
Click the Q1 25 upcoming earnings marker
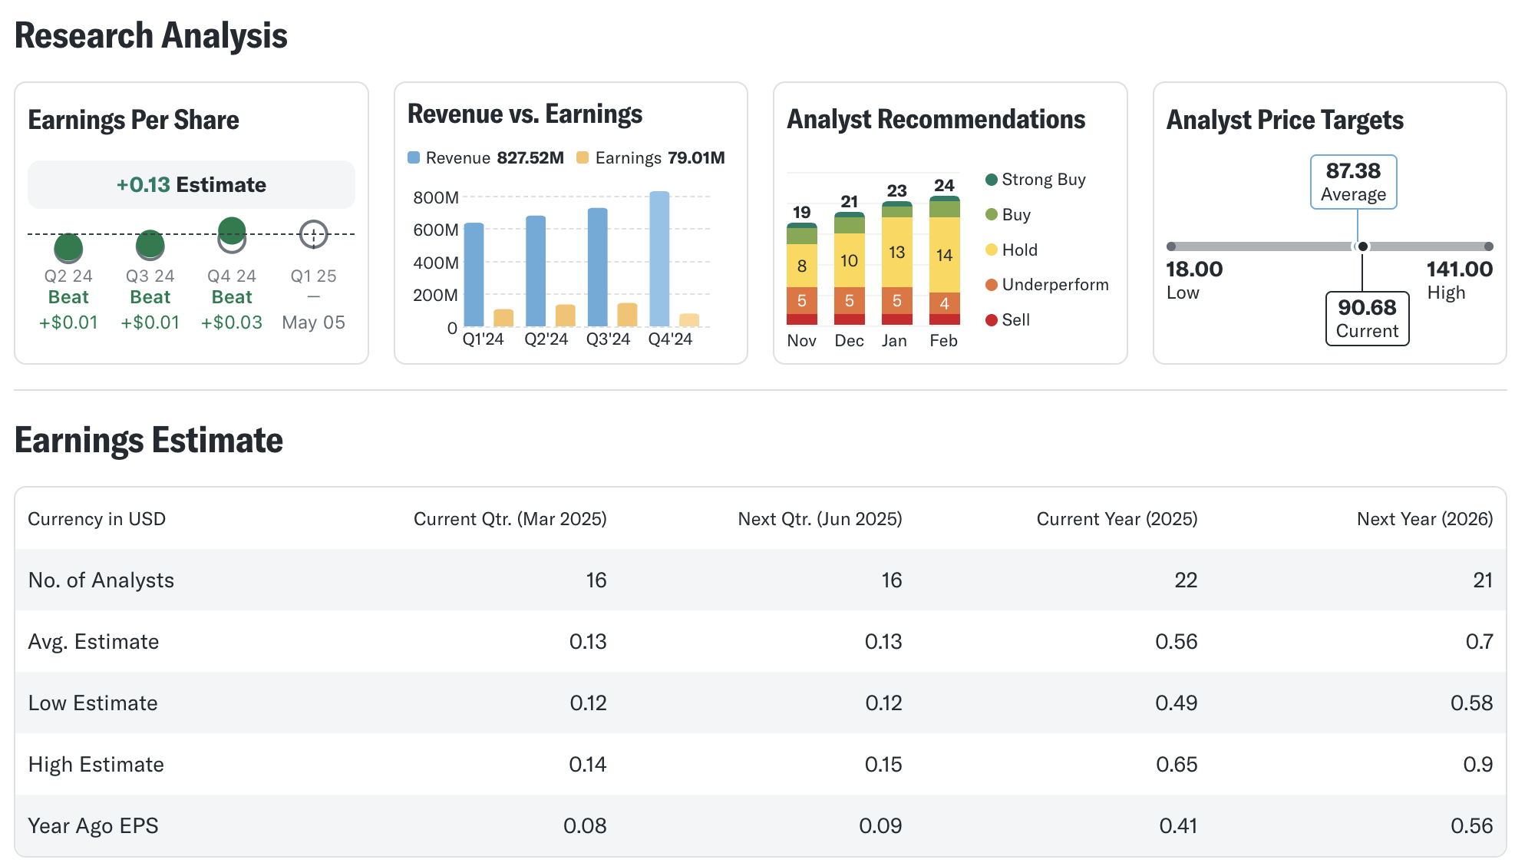point(313,234)
